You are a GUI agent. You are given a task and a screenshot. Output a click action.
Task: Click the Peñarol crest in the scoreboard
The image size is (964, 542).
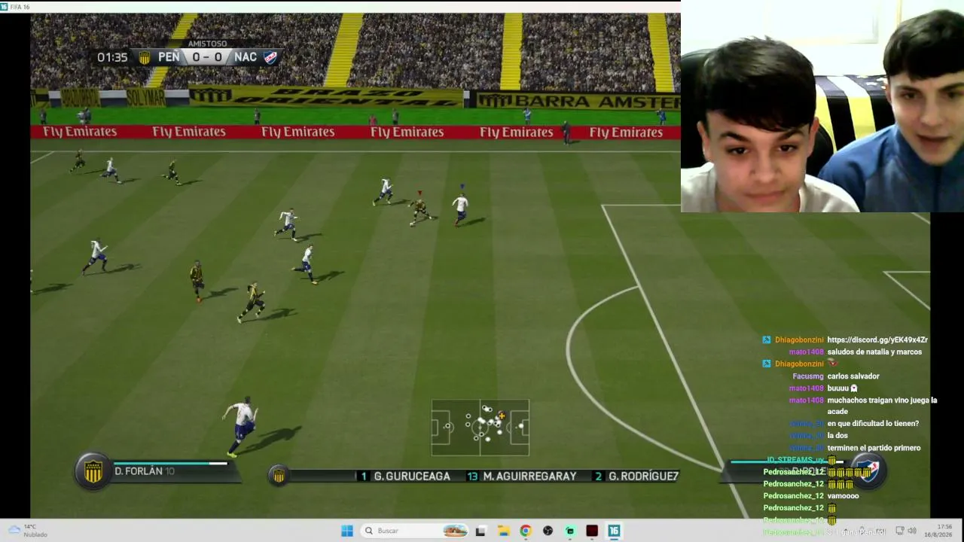pos(145,57)
